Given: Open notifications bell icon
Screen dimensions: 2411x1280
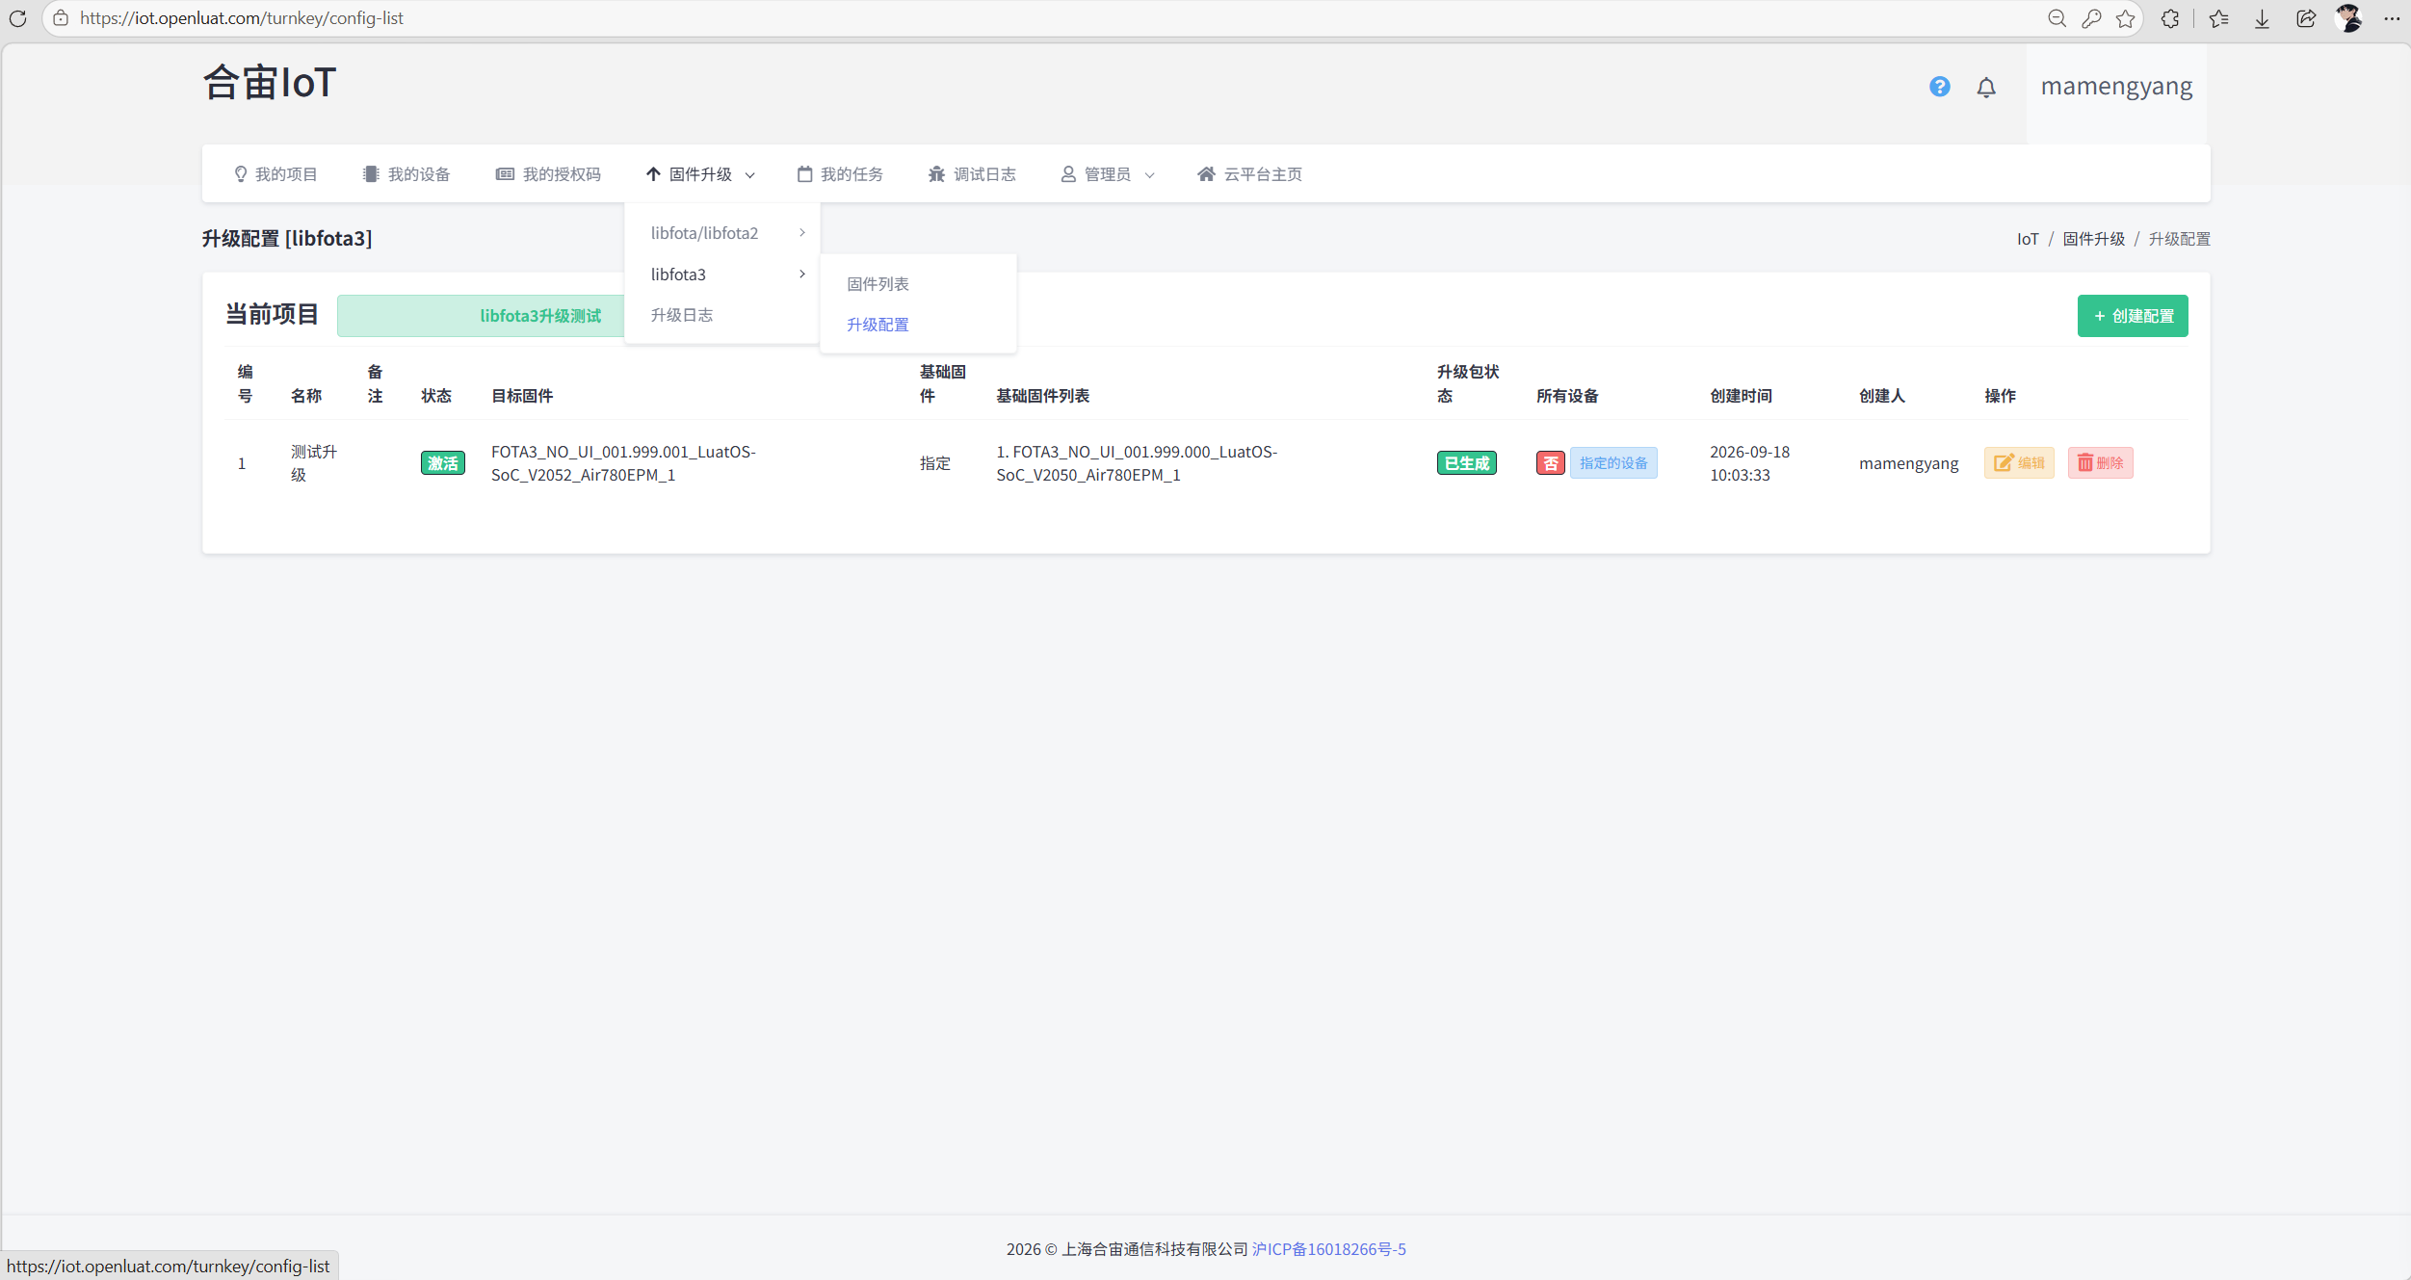Looking at the screenshot, I should 1986,88.
